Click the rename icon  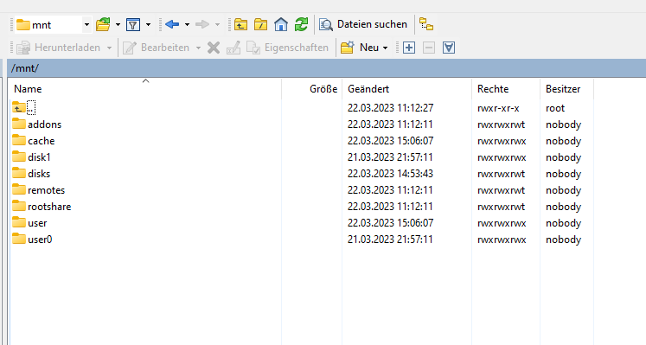pos(233,48)
